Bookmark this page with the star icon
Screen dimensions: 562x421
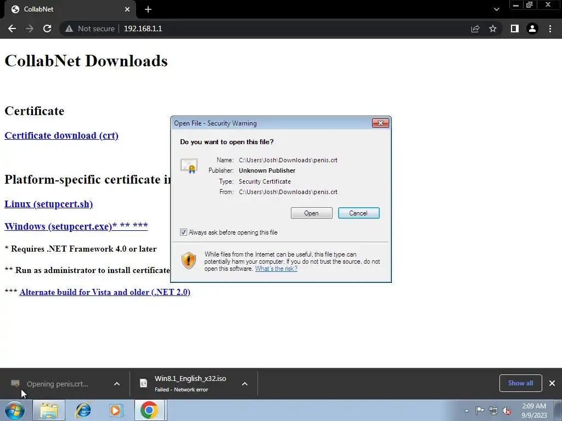coord(493,29)
